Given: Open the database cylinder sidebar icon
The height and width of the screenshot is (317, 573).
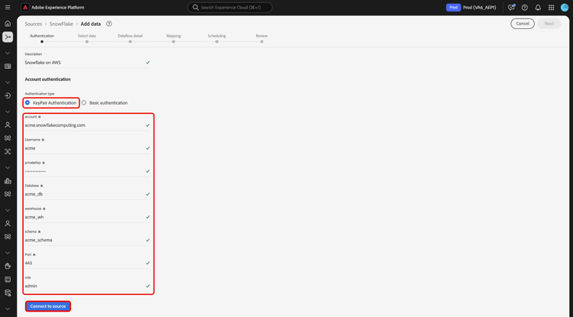Looking at the screenshot, I should (x=8, y=293).
